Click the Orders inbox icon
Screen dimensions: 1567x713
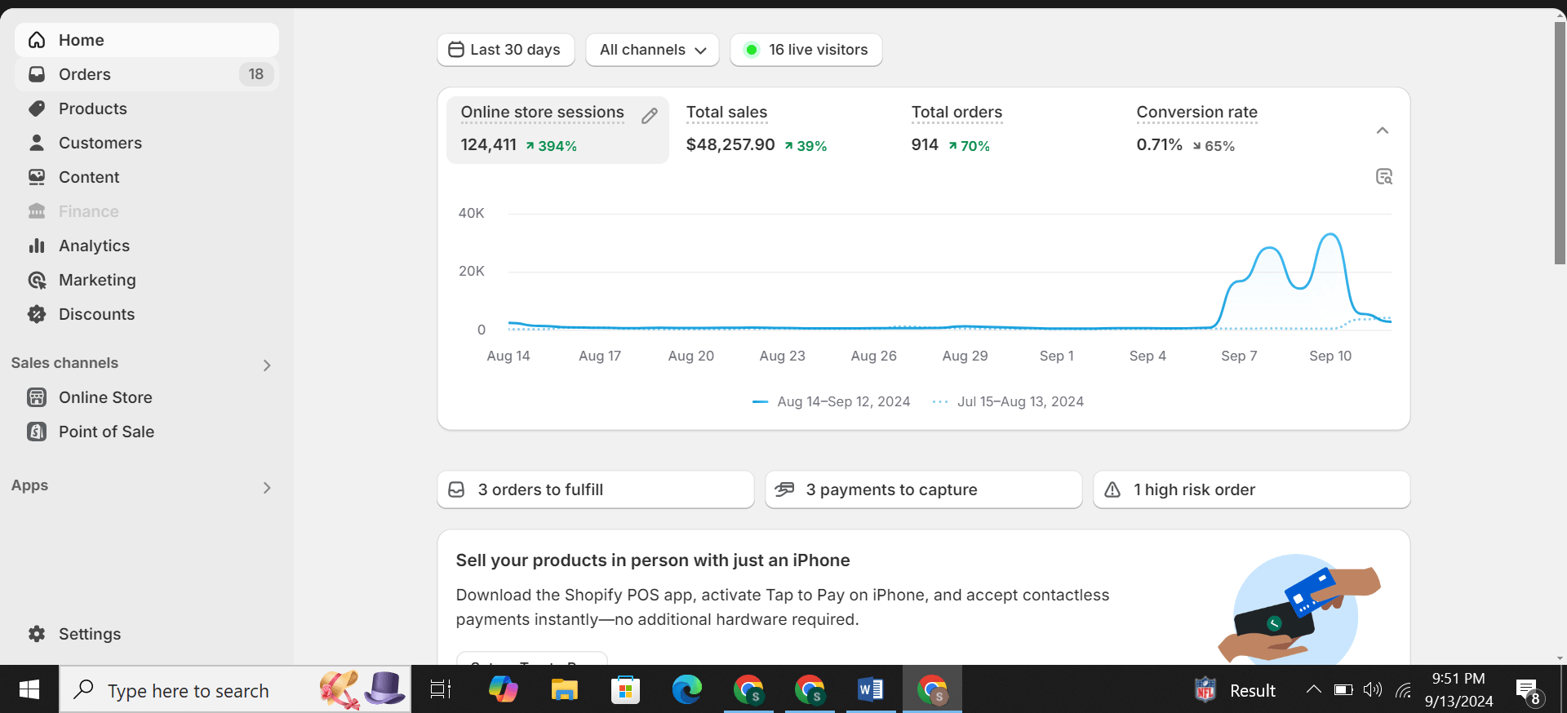pyautogui.click(x=37, y=74)
